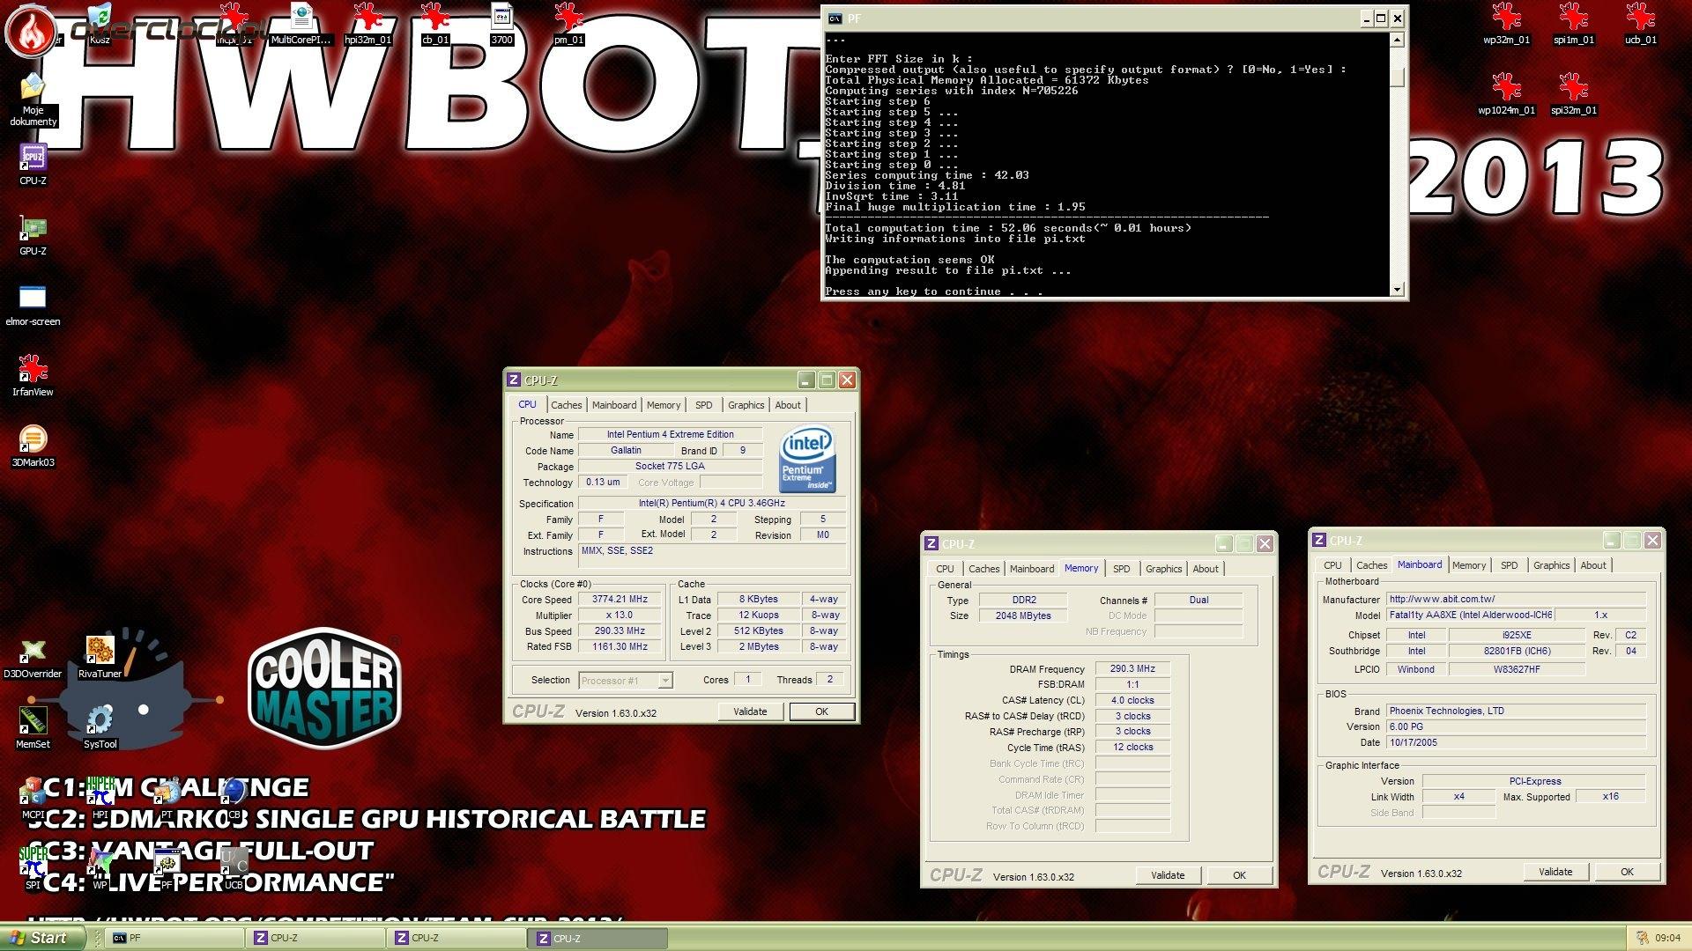Click the Core Speed value 3774.21 MHz
The height and width of the screenshot is (951, 1692).
point(620,600)
